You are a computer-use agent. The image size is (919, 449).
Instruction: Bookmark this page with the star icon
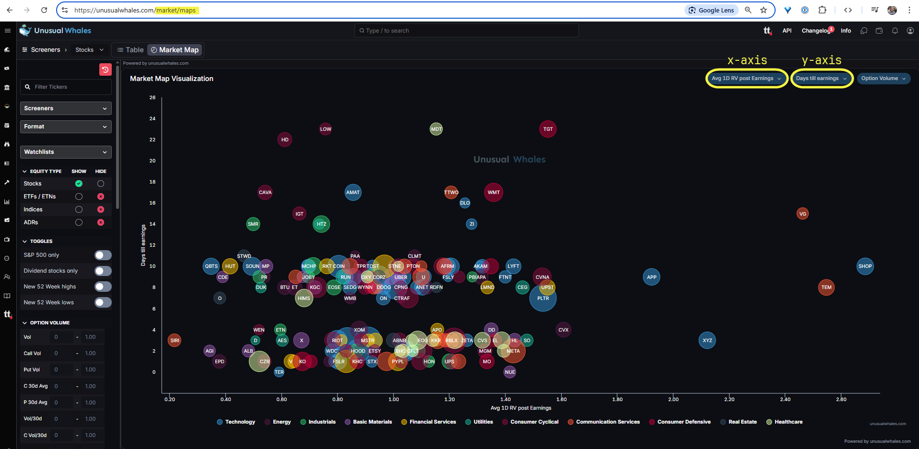(x=764, y=10)
